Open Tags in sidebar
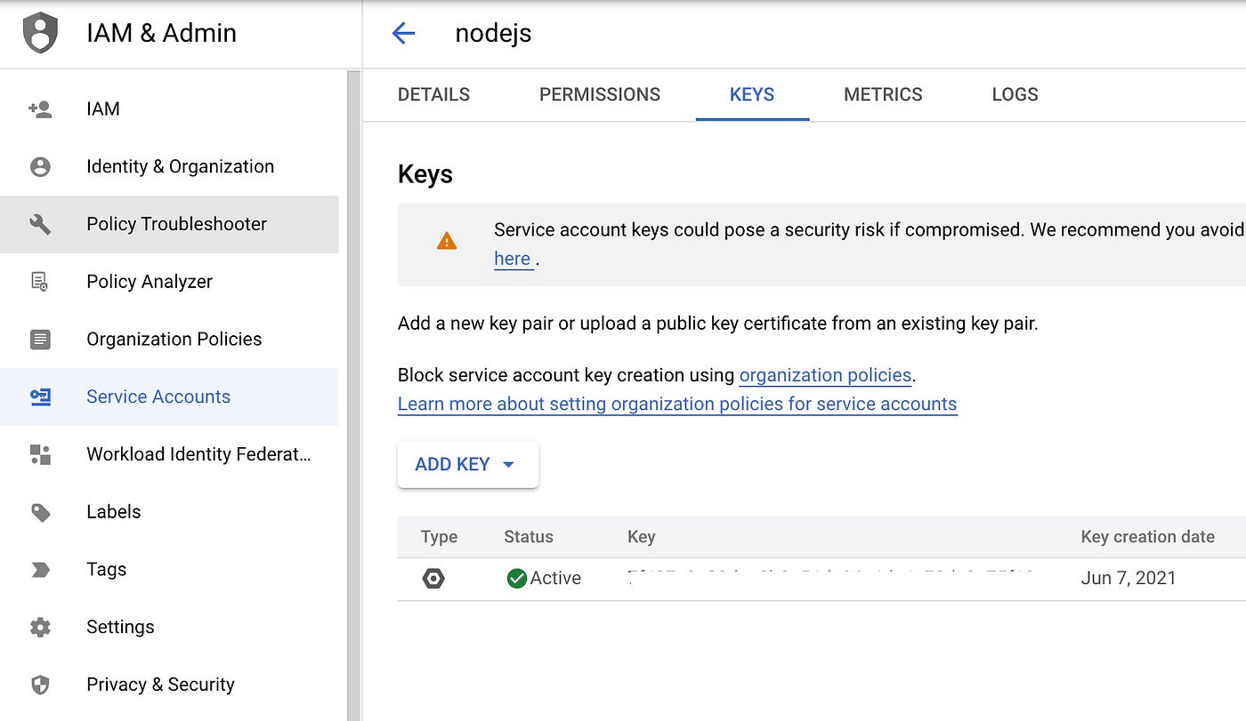 [x=169, y=570]
